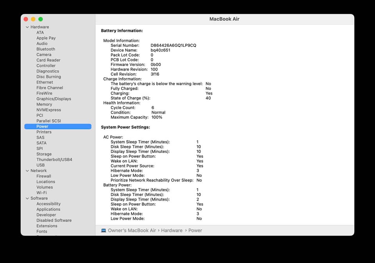Select Bluetooth in the sidebar
This screenshot has width=375, height=263.
pos(46,49)
